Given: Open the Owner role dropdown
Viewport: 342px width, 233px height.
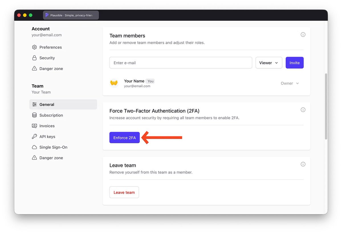Looking at the screenshot, I should (x=290, y=83).
